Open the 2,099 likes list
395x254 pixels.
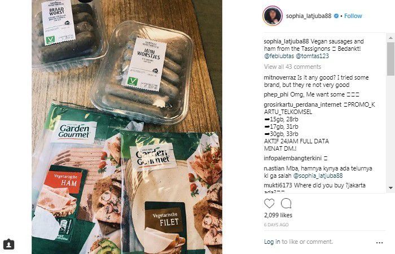pos(278,215)
